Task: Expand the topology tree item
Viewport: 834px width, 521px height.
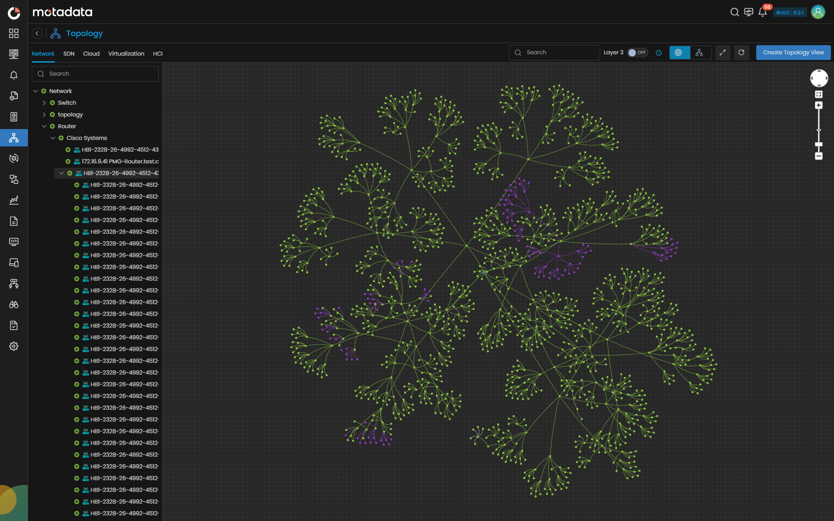Action: [44, 114]
